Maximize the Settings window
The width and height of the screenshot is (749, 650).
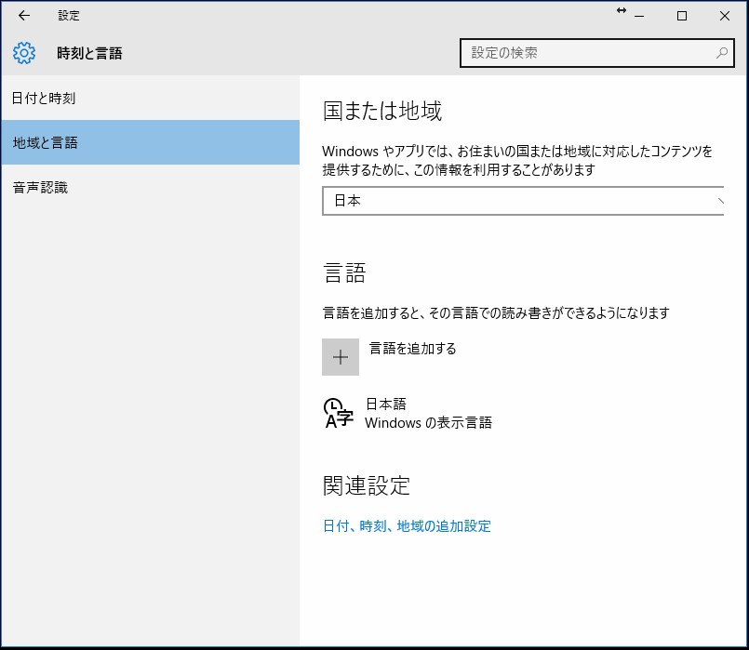[683, 16]
